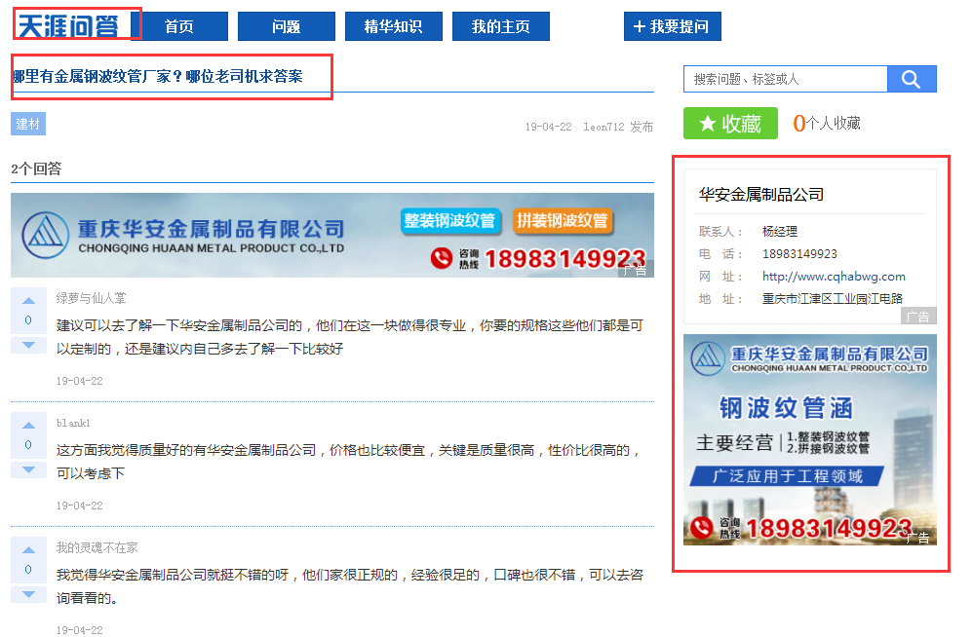Click the question title about 金属钢波纹管厂家
This screenshot has width=973, height=637.
click(x=158, y=76)
